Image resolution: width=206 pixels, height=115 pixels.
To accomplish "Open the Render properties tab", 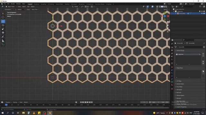I will click(172, 48).
